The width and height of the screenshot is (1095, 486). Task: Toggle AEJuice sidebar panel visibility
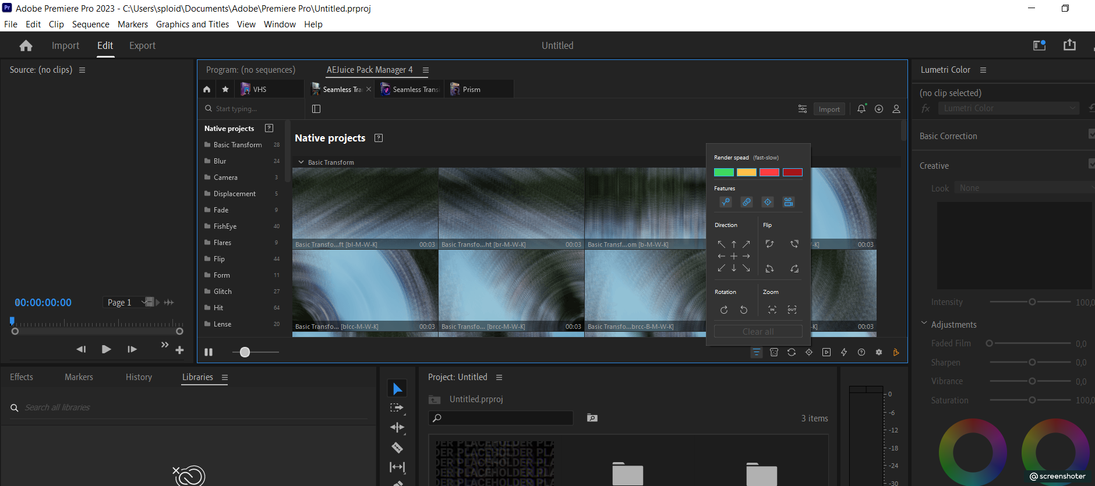316,109
